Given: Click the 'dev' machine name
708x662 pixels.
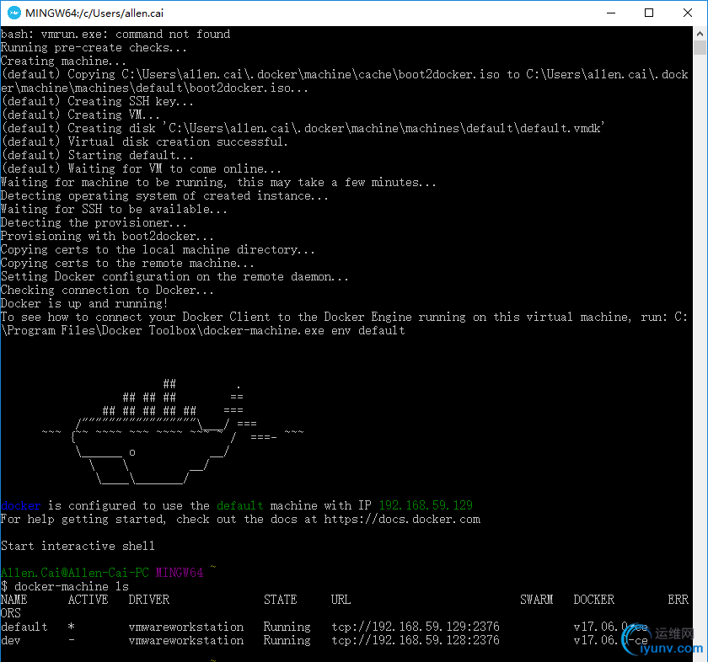Looking at the screenshot, I should pyautogui.click(x=11, y=641).
